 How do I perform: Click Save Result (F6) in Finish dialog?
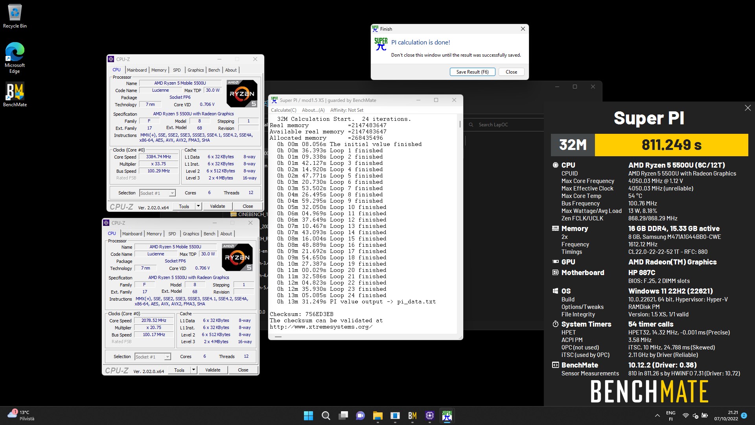point(472,72)
